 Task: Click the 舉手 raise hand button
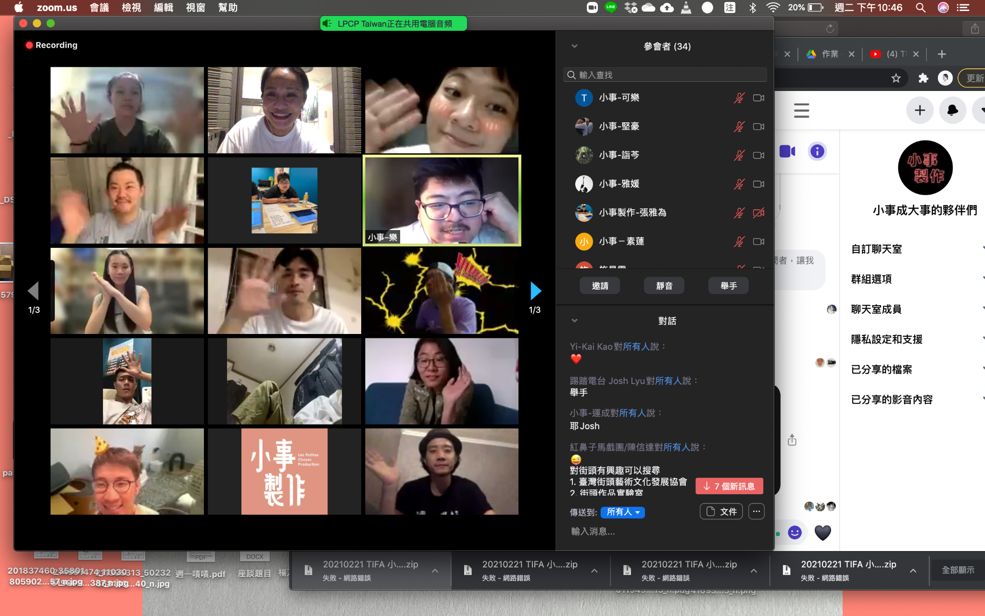(x=729, y=286)
